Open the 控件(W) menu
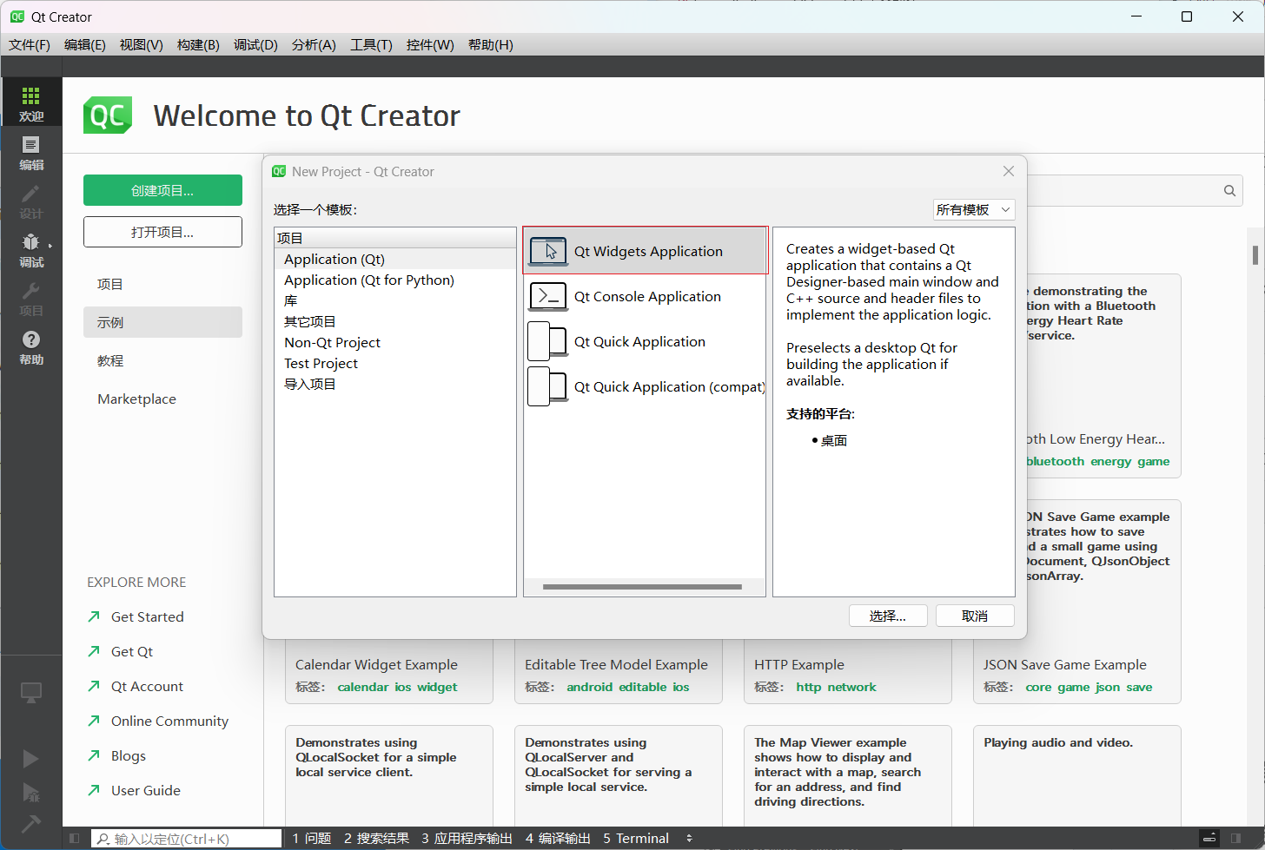 coord(430,44)
